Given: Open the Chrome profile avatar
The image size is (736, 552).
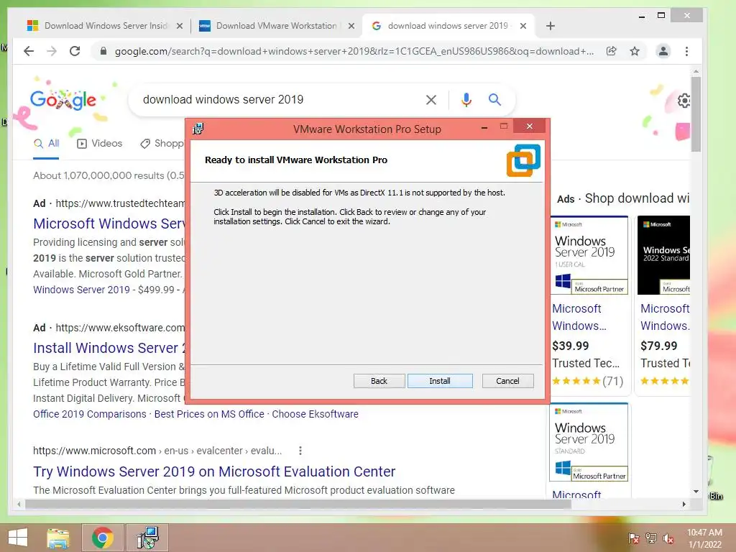Looking at the screenshot, I should (663, 51).
